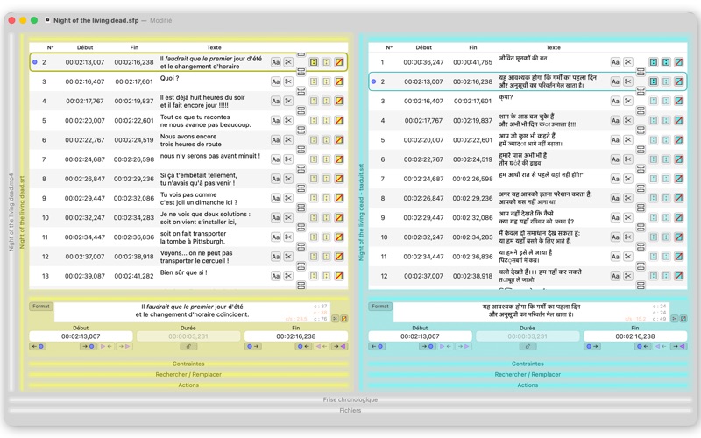Click scissors icon beside the French subtitle editor box
The width and height of the screenshot is (701, 438).
click(x=336, y=319)
